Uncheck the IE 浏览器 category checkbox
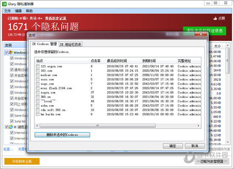This screenshot has width=234, height=169. click(6, 127)
